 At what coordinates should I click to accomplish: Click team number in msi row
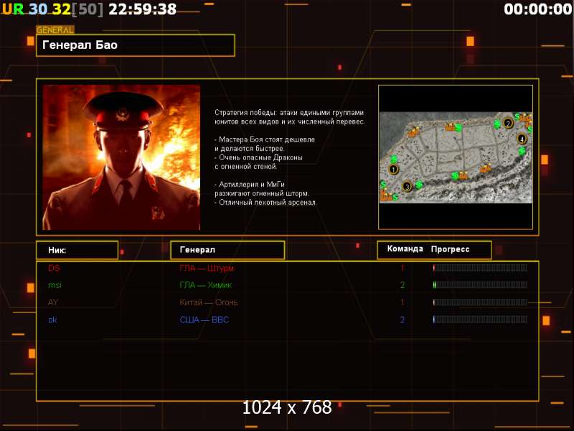click(x=403, y=284)
